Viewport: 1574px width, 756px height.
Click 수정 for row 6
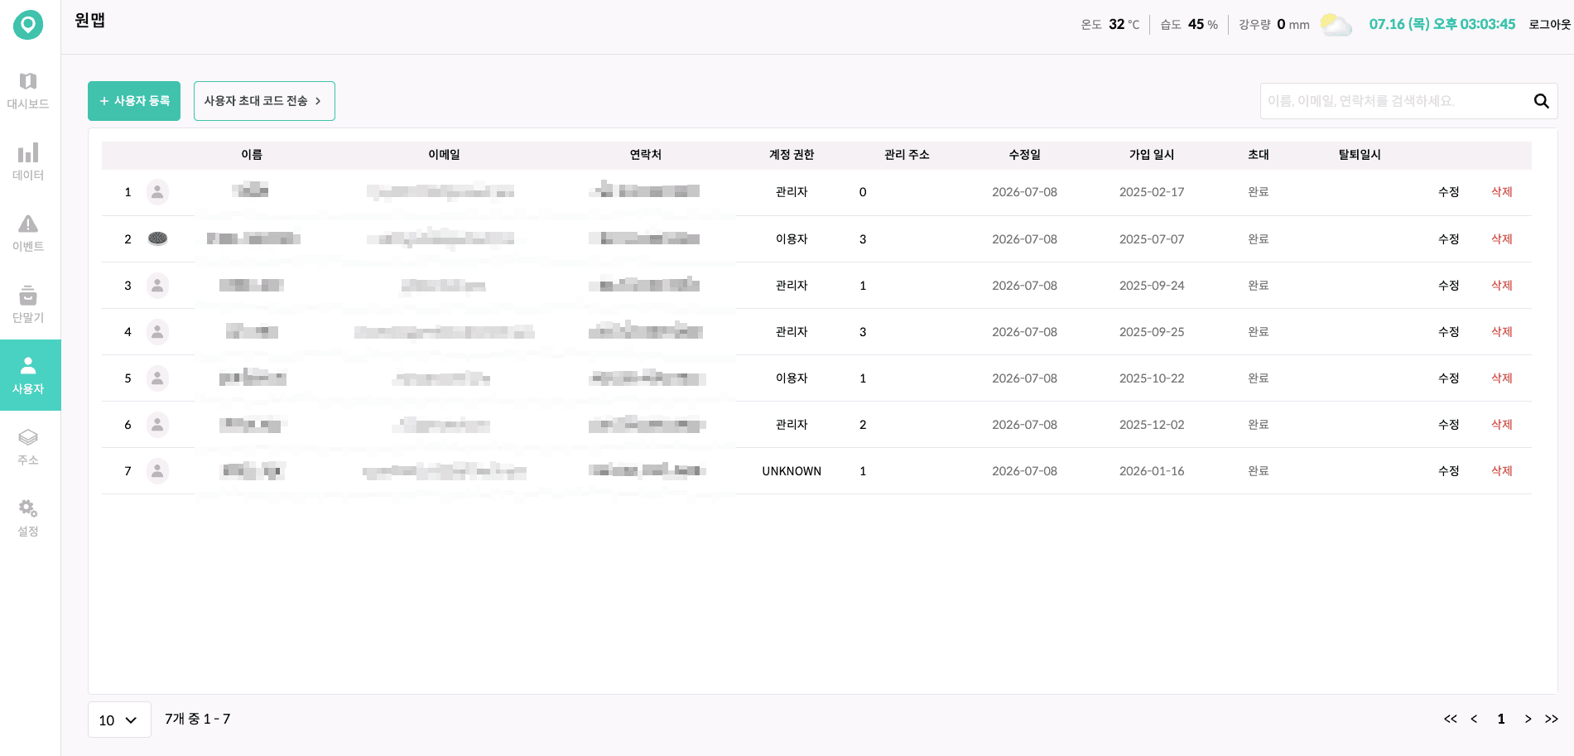(1448, 425)
